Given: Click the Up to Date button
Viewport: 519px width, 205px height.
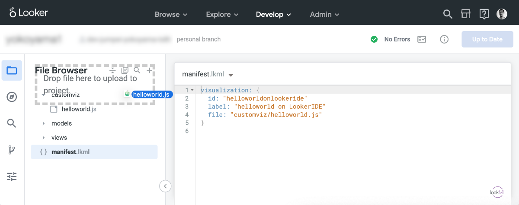Looking at the screenshot, I should coord(487,39).
